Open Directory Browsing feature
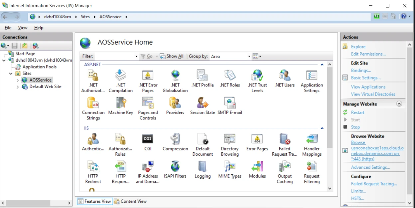415x208 pixels. pyautogui.click(x=230, y=145)
